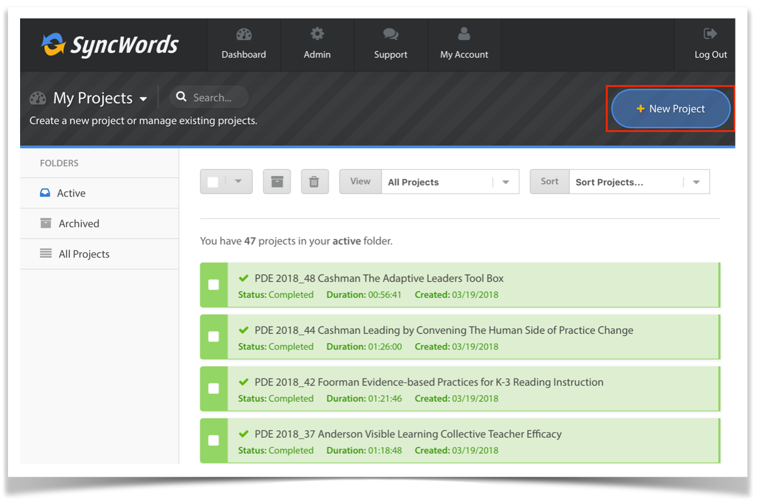The height and width of the screenshot is (503, 763).
Task: Open the Dashboard using its film reel icon
Action: 244,33
